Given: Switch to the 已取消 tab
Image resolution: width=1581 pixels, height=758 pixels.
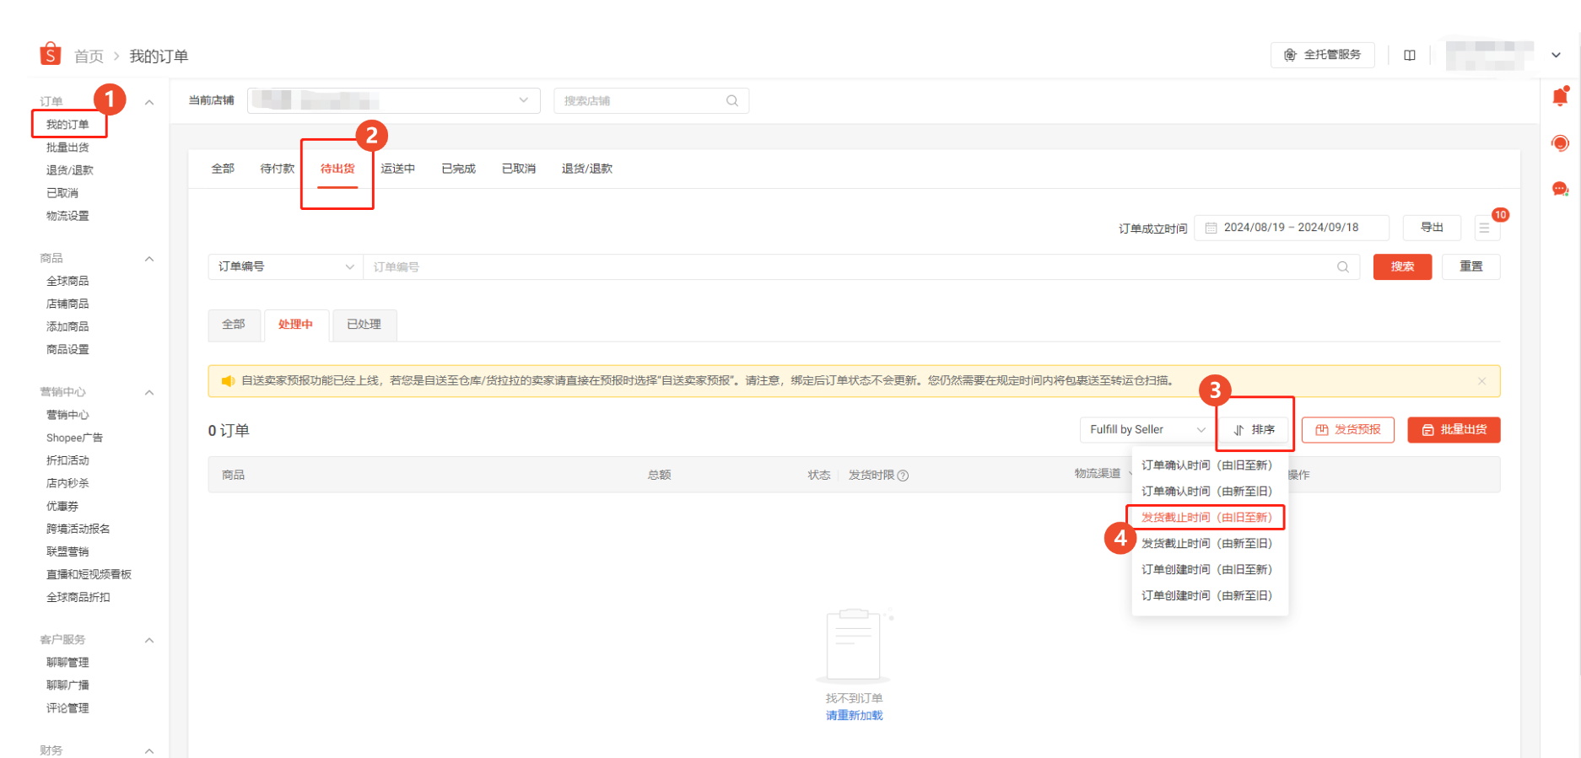Looking at the screenshot, I should [x=519, y=169].
